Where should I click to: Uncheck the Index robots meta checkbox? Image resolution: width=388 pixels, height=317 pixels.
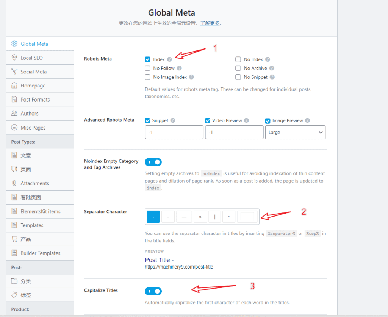147,59
